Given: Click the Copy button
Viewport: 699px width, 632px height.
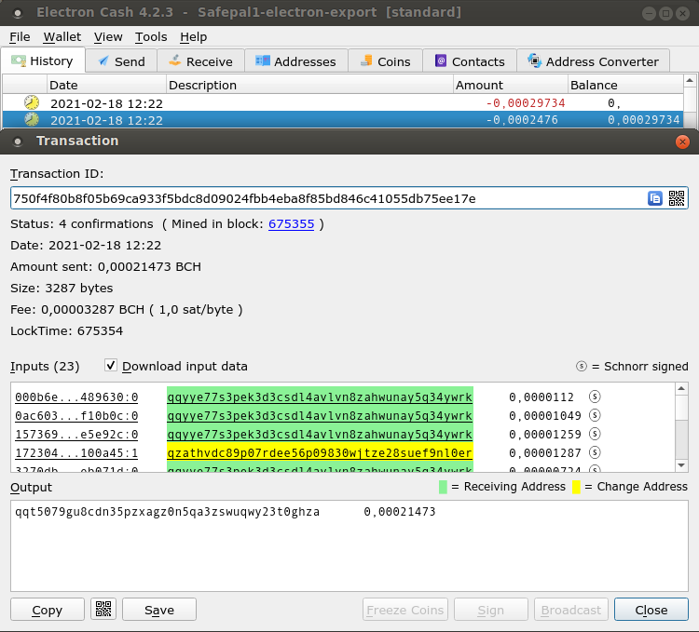Looking at the screenshot, I should (x=48, y=610).
